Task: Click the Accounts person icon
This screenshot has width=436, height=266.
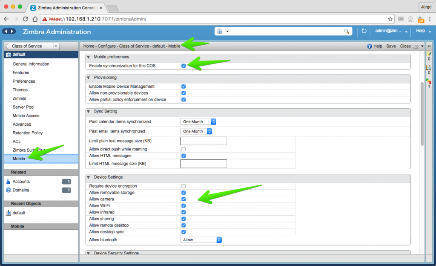Action: (x=9, y=182)
